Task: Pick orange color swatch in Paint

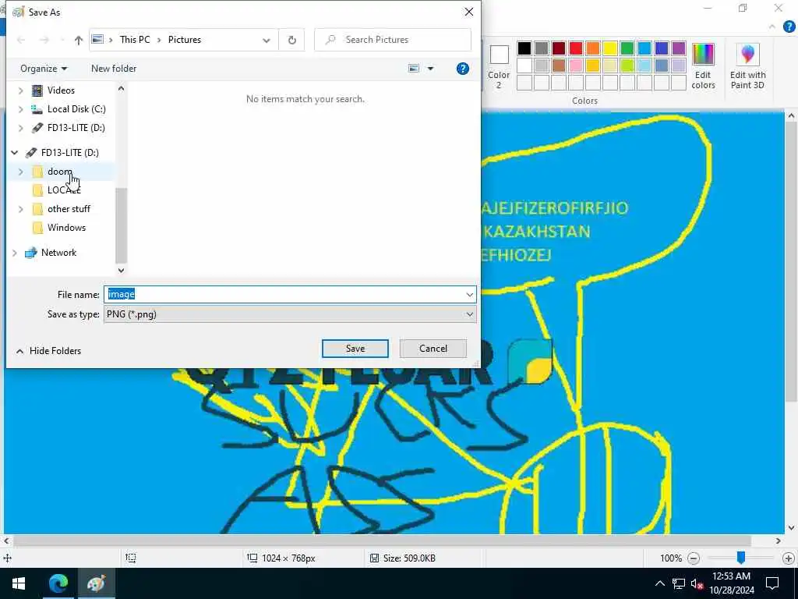Action: point(593,48)
